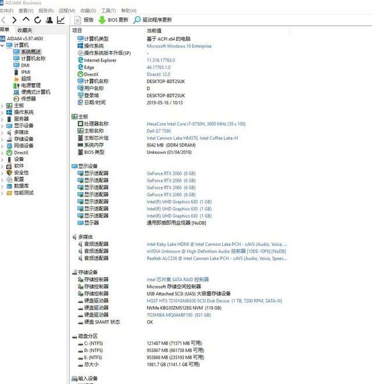Open HGST HTS721010A9E630 disk link
Viewport: 372px width, 384px height.
coord(214,301)
